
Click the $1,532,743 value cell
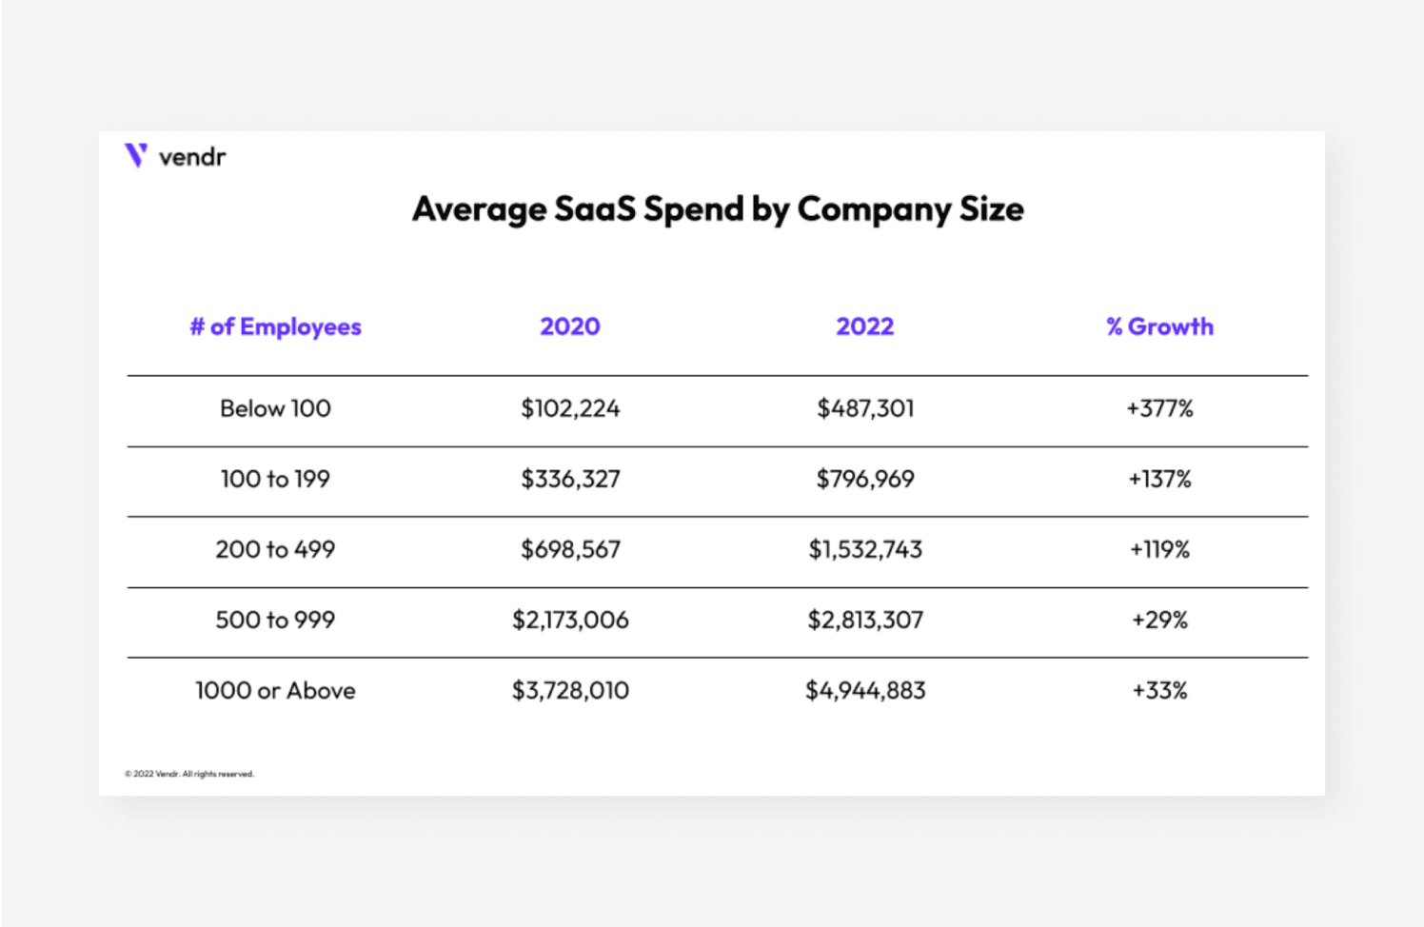pos(864,549)
